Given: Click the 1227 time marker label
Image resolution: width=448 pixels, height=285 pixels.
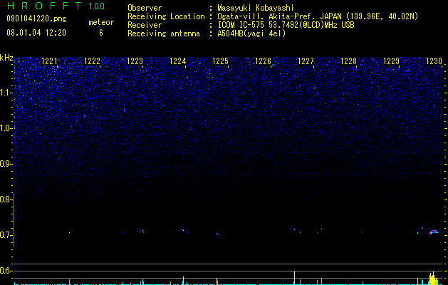Looking at the screenshot, I should pyautogui.click(x=306, y=61).
